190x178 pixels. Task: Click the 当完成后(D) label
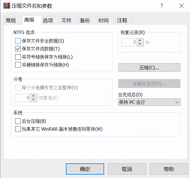pos(130,95)
